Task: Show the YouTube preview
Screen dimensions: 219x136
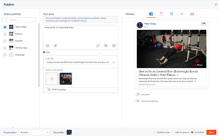Action: (x=192, y=14)
